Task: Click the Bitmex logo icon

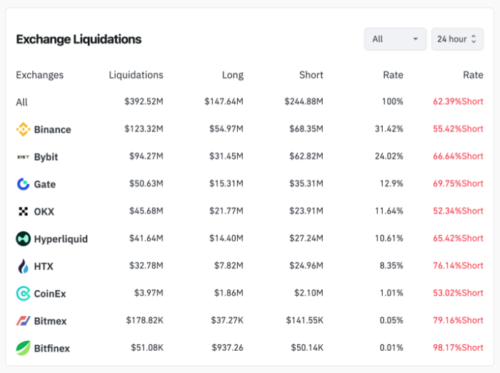Action: pyautogui.click(x=23, y=321)
